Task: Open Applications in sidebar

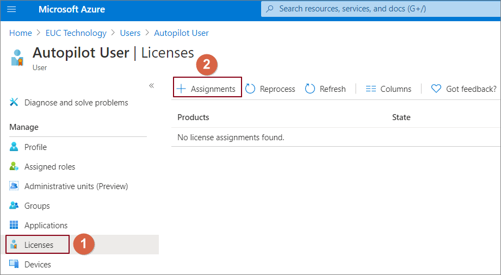Action: [46, 226]
